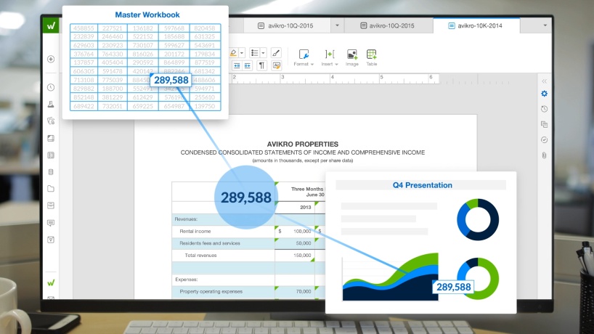Click the AVIKRO PROPERTIES heading
The width and height of the screenshot is (594, 334).
tap(303, 144)
